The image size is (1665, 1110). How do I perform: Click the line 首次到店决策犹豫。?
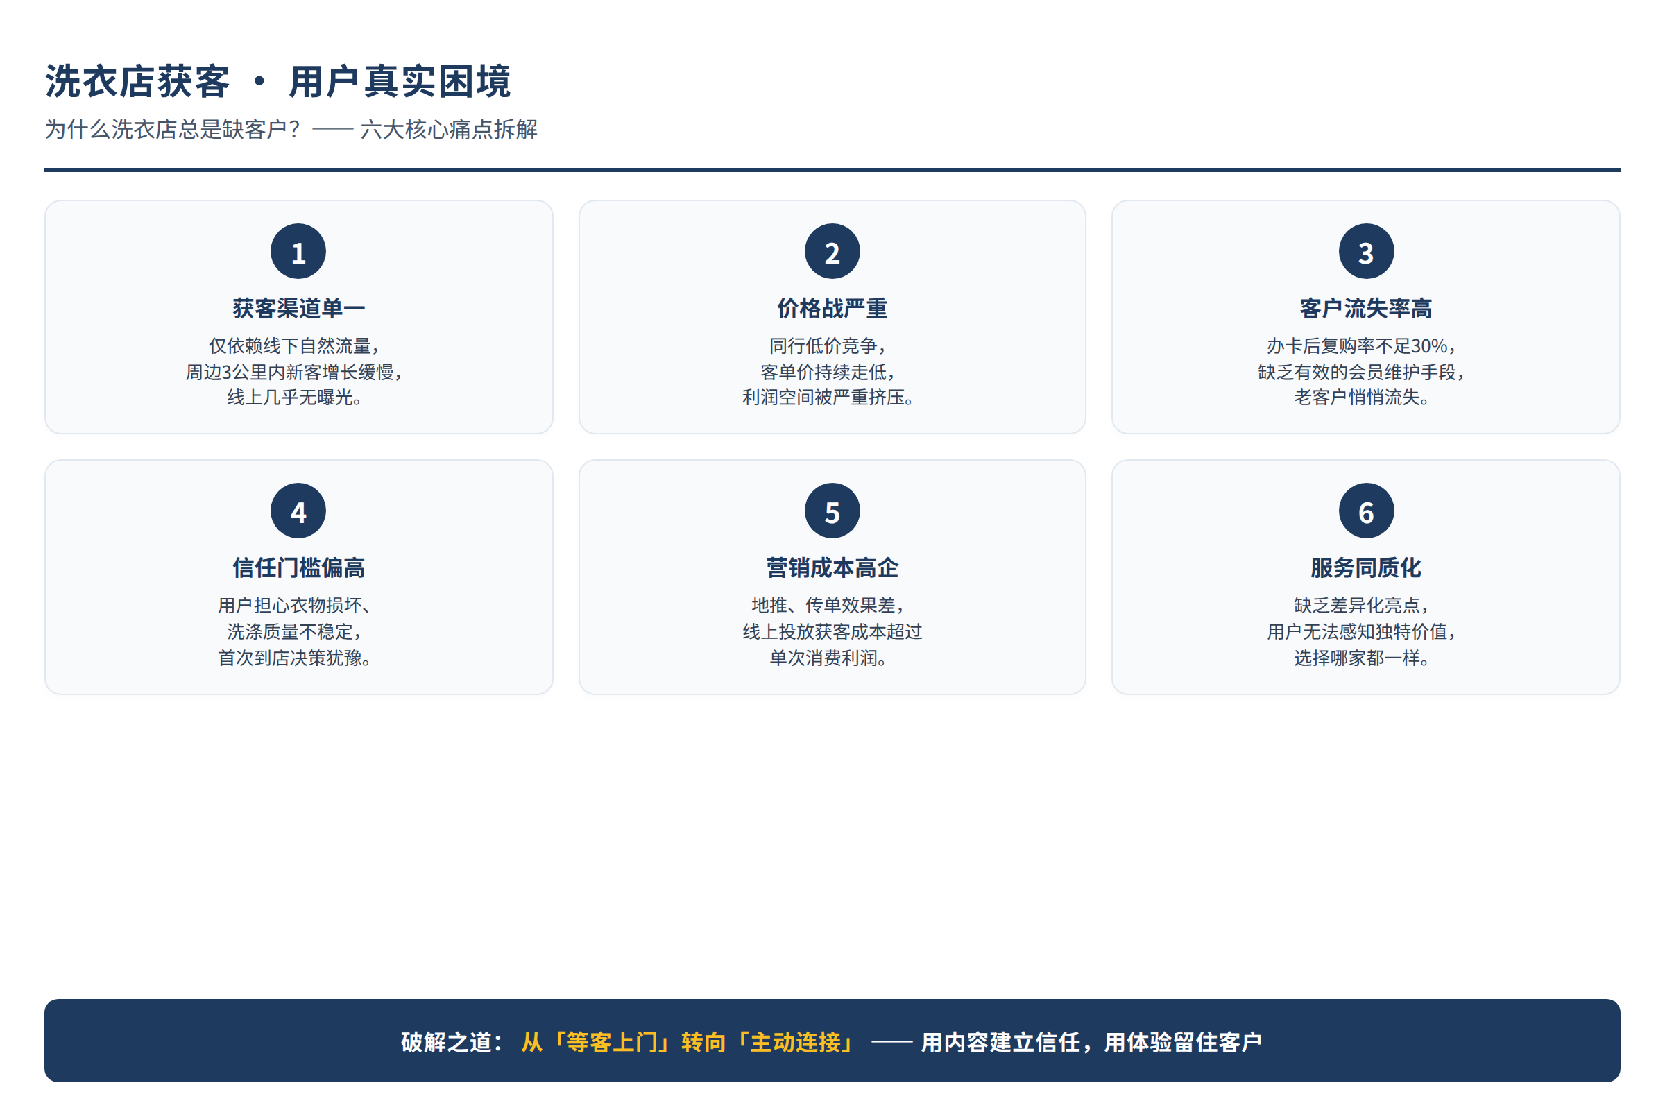click(296, 658)
